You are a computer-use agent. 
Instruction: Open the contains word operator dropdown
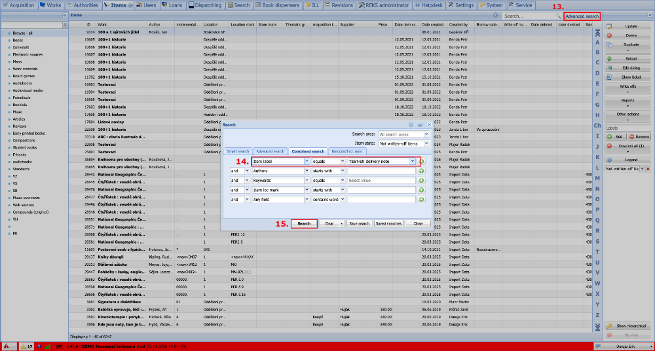(343, 200)
